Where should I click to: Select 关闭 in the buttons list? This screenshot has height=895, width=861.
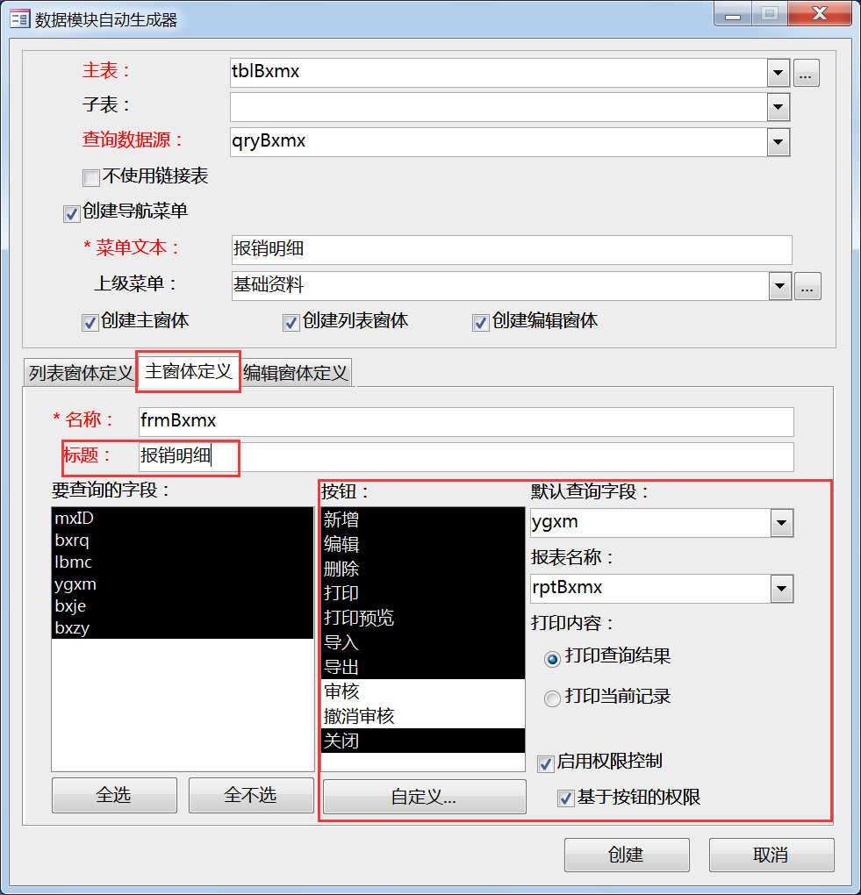[423, 741]
